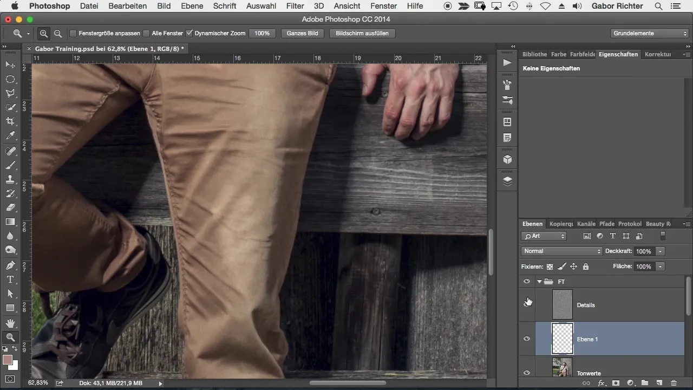The width and height of the screenshot is (693, 390).
Task: Choose Zoom In mode in options bar
Action: pyautogui.click(x=44, y=34)
